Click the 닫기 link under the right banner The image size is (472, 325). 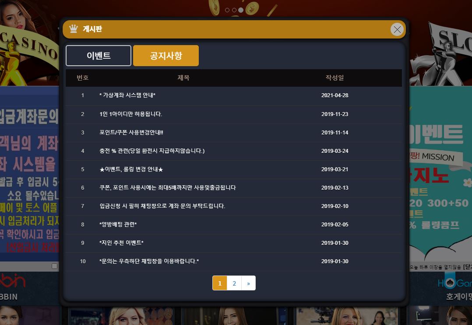[x=467, y=267]
